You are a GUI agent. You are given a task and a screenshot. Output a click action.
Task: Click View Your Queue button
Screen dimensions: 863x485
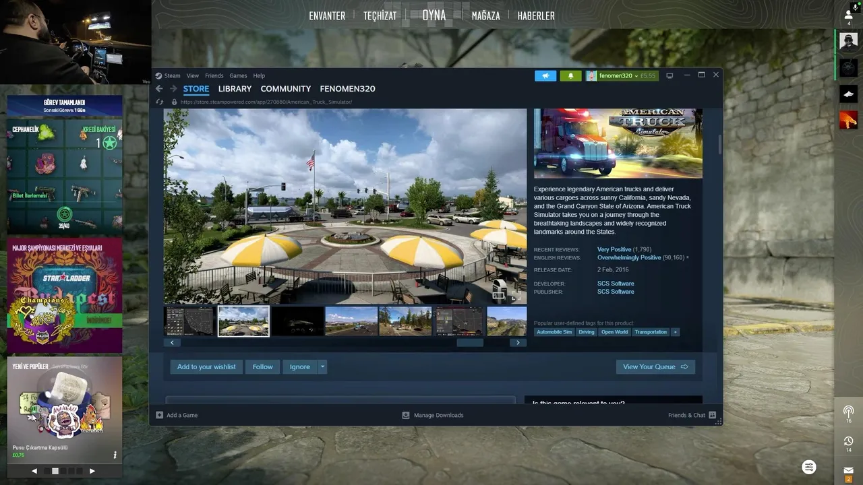[x=655, y=367]
